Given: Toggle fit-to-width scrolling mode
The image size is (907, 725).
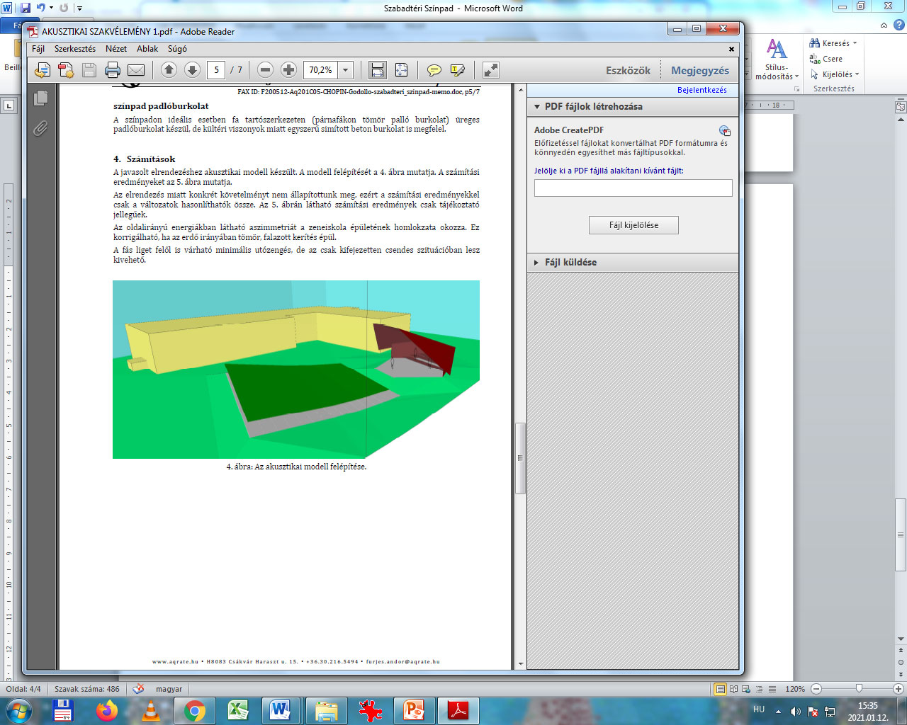Looking at the screenshot, I should pos(377,70).
